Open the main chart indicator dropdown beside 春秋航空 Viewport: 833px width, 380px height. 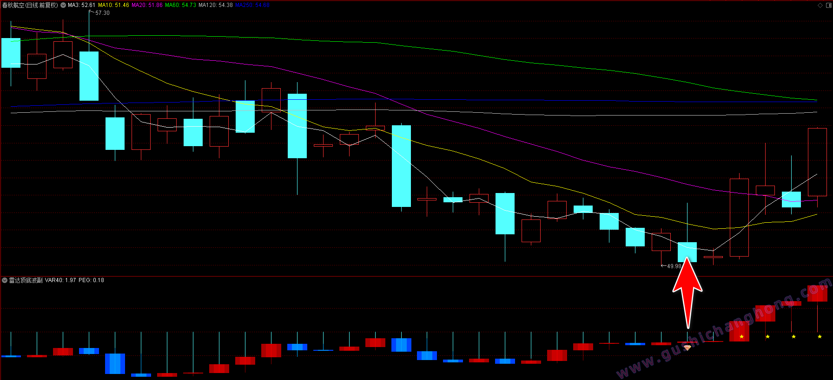pos(63,5)
